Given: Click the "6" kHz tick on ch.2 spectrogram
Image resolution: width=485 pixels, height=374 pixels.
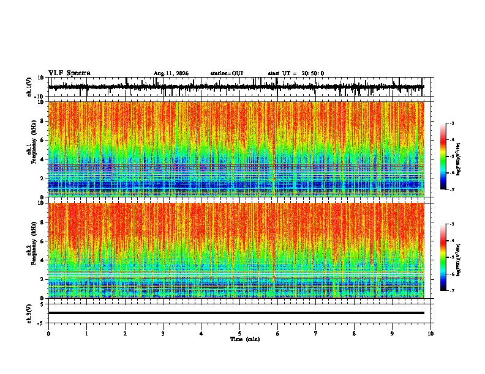Looking at the screenshot, I should tap(42, 241).
